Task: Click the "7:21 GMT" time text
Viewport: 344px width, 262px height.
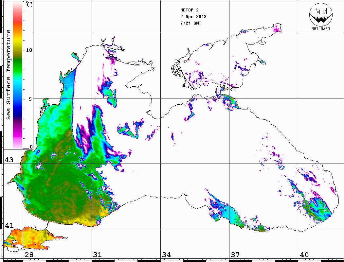Action: click(190, 23)
